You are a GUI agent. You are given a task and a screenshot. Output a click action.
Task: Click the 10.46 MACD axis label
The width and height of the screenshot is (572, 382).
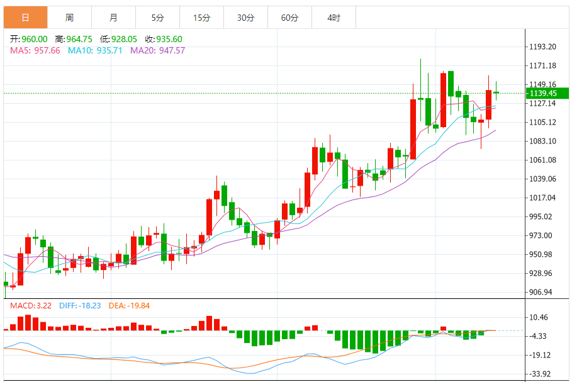[539, 317]
